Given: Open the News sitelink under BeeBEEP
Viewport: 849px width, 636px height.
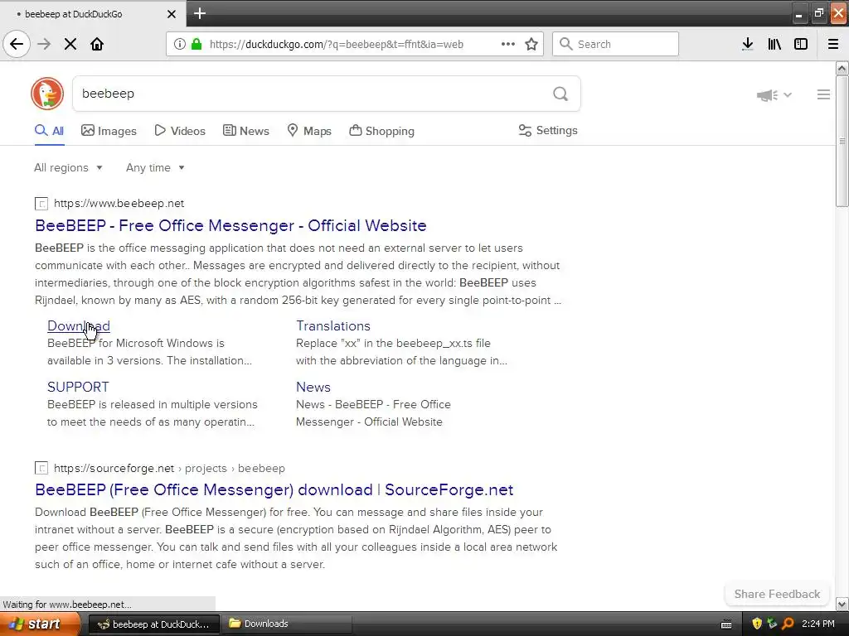Looking at the screenshot, I should (313, 388).
